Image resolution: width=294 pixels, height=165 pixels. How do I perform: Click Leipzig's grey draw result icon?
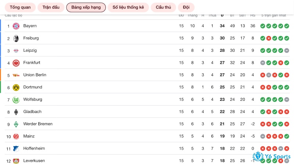(287, 51)
